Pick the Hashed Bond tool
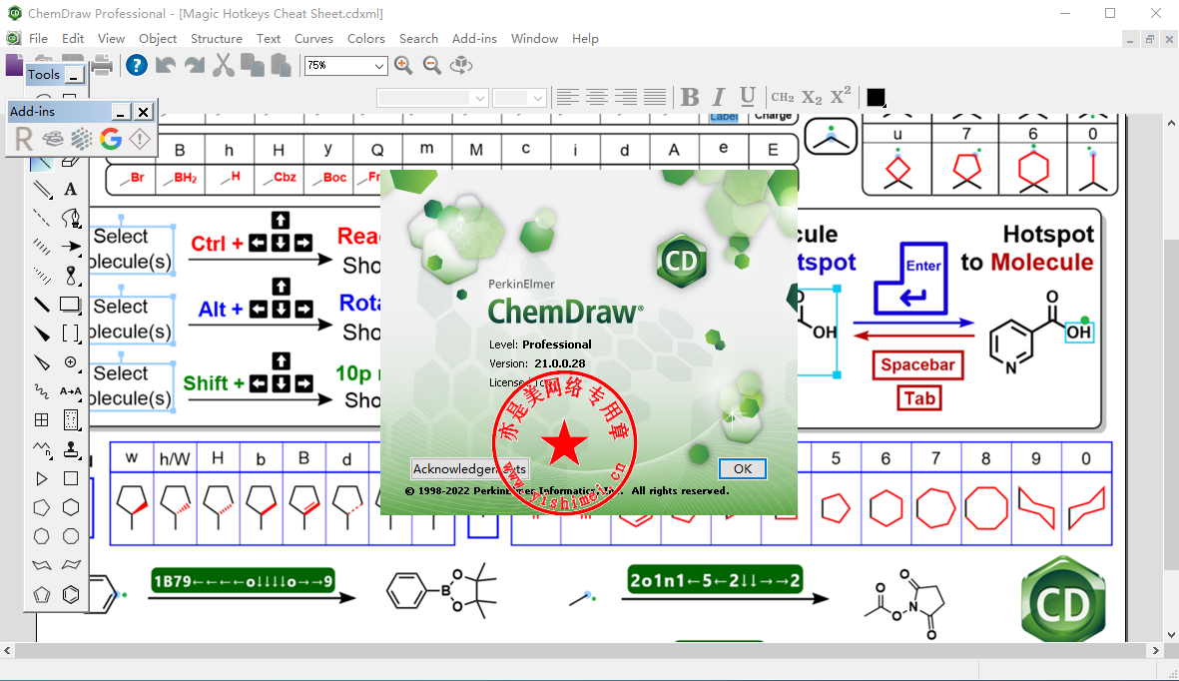This screenshot has height=681, width=1179. click(x=41, y=247)
